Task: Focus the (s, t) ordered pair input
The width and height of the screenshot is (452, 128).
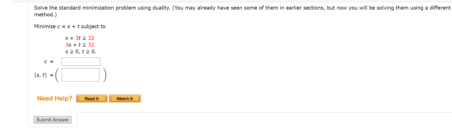Action: pyautogui.click(x=81, y=75)
